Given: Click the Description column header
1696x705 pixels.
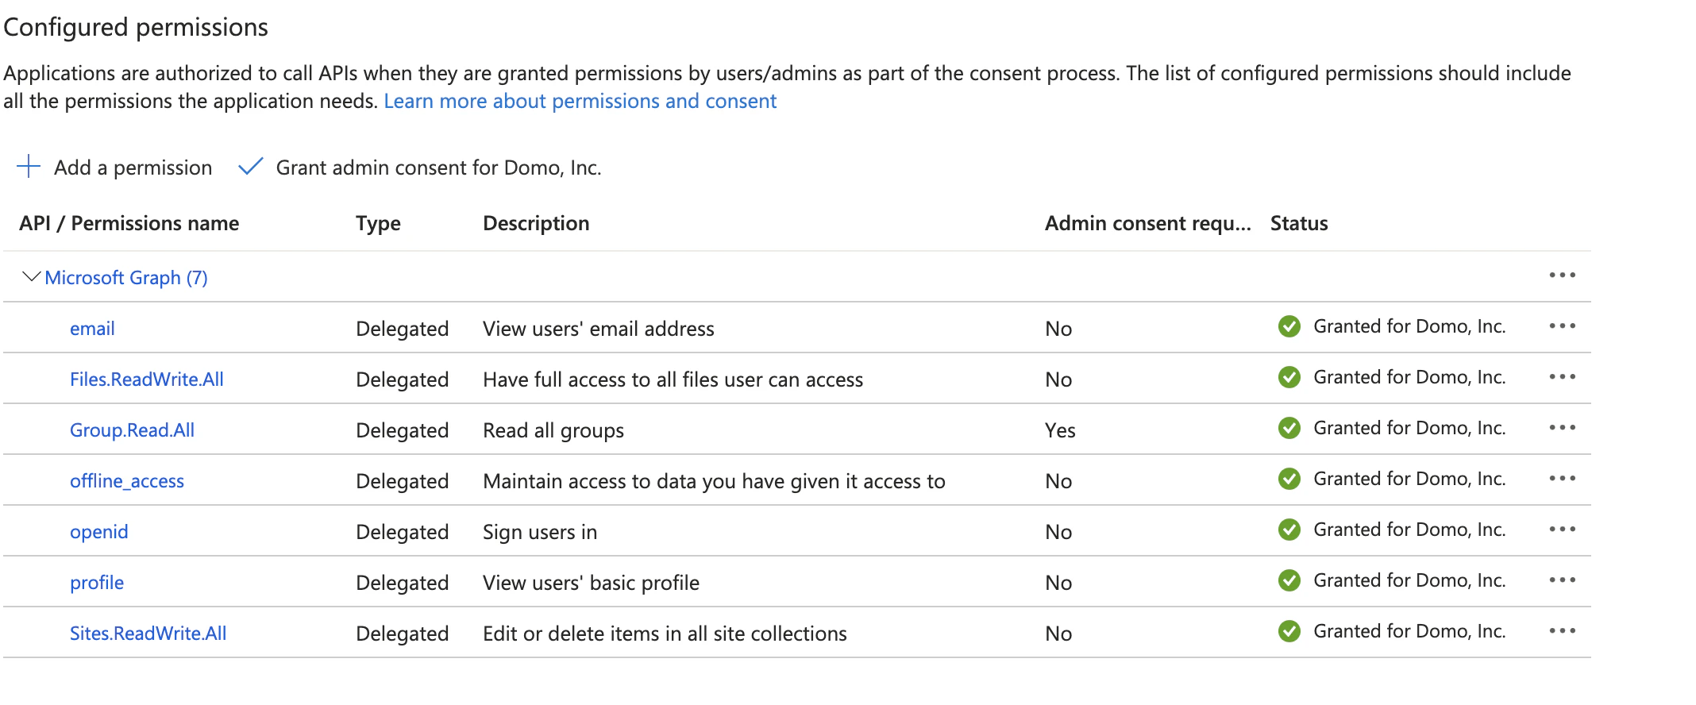Looking at the screenshot, I should (x=536, y=224).
